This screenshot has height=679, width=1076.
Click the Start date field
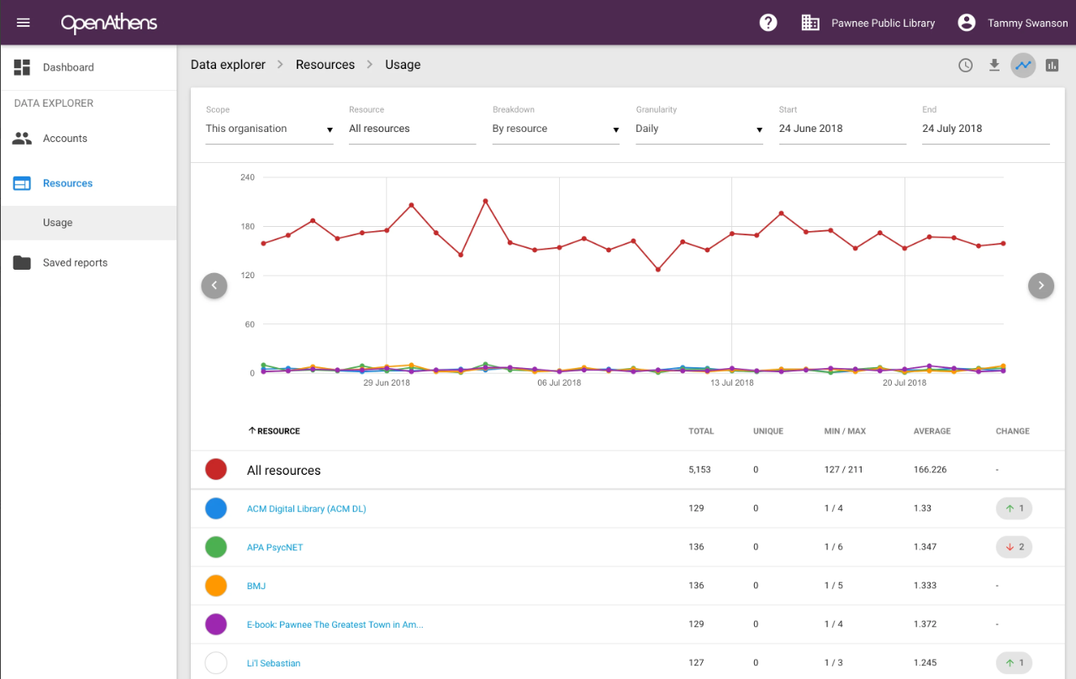point(841,129)
